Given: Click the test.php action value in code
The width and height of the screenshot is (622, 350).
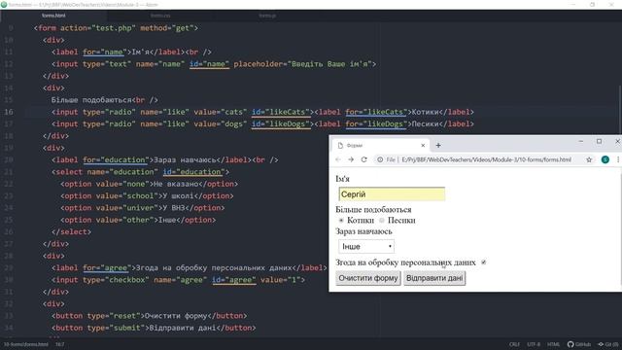Looking at the screenshot, I should [114, 28].
